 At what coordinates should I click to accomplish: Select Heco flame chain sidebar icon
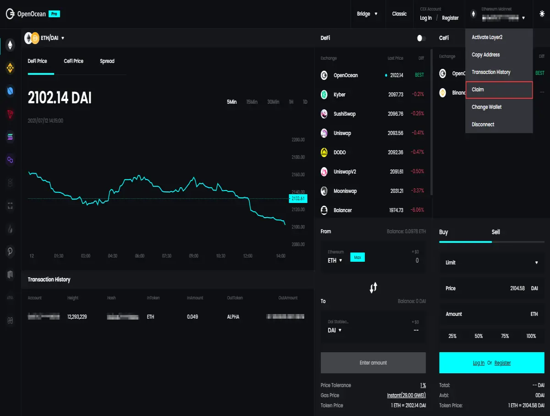[x=10, y=229]
